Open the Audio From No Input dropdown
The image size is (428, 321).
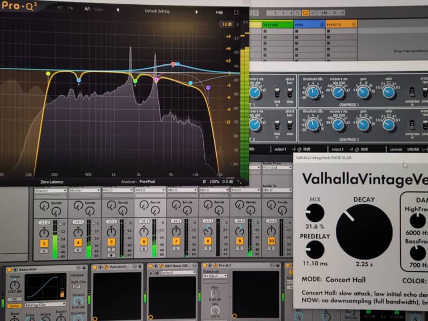(277, 167)
